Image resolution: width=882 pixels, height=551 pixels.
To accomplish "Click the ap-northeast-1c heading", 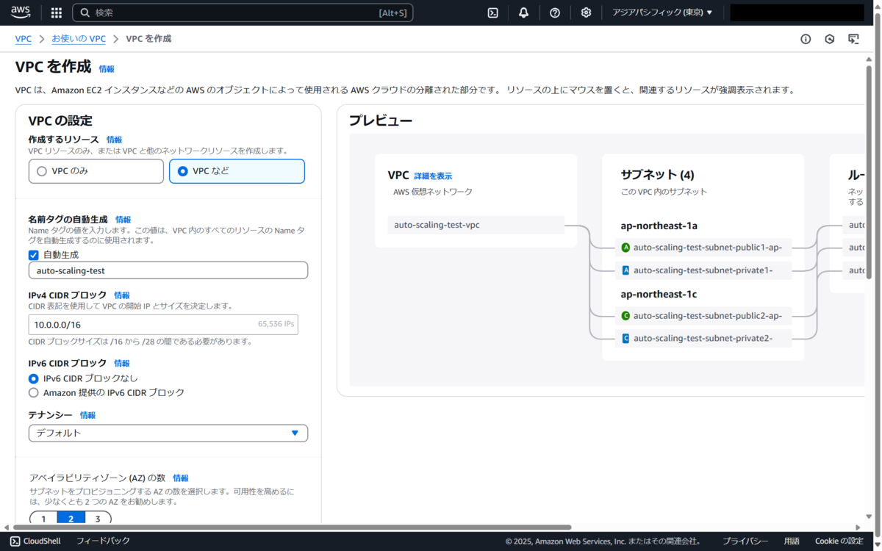I will click(x=659, y=294).
